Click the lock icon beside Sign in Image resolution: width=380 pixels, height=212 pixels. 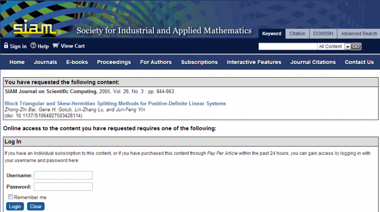click(x=6, y=45)
